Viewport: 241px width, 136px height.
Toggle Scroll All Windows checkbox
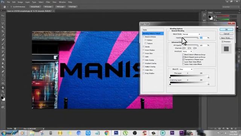[11, 7]
